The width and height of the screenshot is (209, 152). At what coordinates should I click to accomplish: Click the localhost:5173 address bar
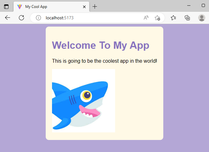pyautogui.click(x=97, y=18)
